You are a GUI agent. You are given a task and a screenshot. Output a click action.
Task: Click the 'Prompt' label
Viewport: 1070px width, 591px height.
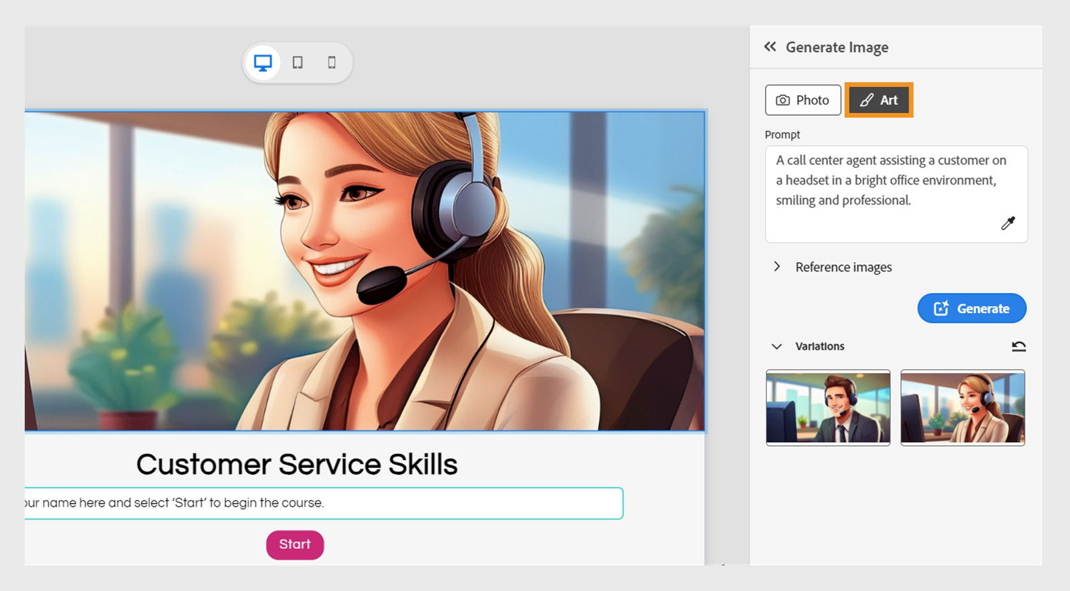click(x=782, y=134)
